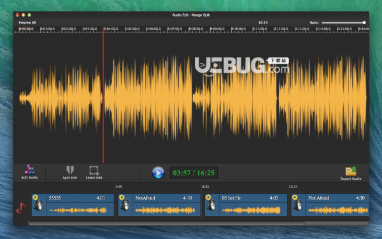Click the 4:03 duration on 05 Set Fir clip
The height and width of the screenshot is (239, 382).
tap(274, 198)
